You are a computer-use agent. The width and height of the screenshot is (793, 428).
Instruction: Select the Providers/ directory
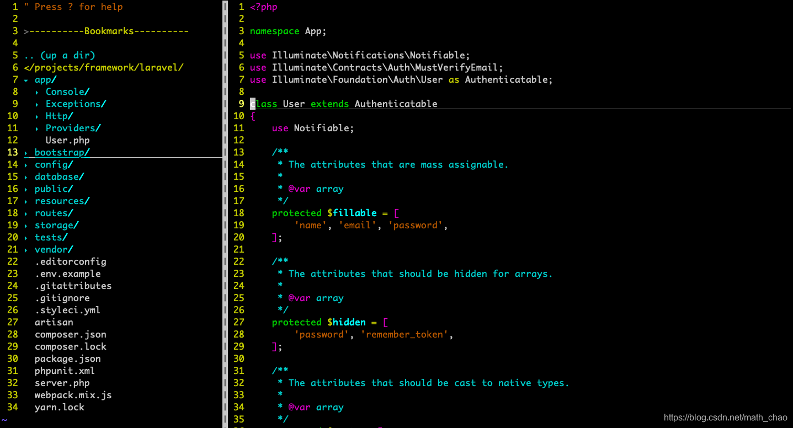point(73,129)
